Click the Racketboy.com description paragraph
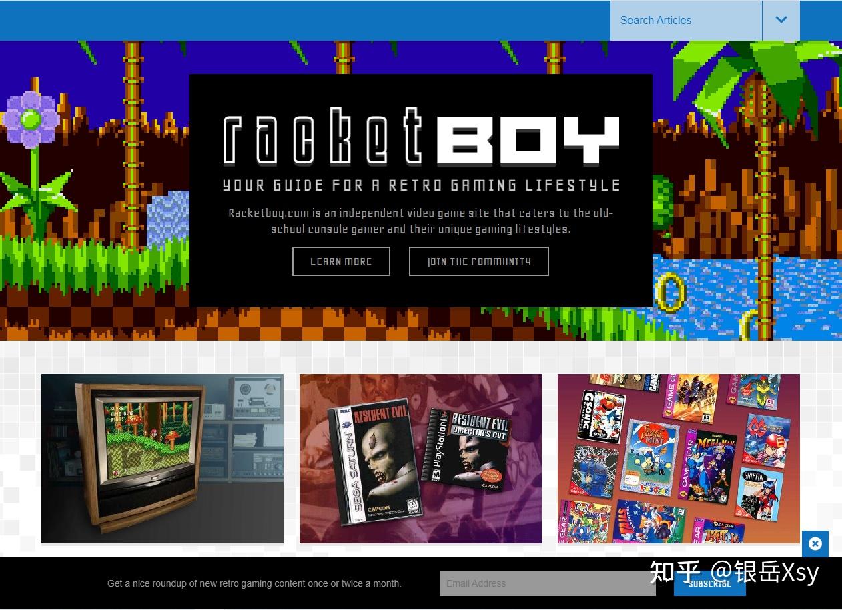 point(420,221)
